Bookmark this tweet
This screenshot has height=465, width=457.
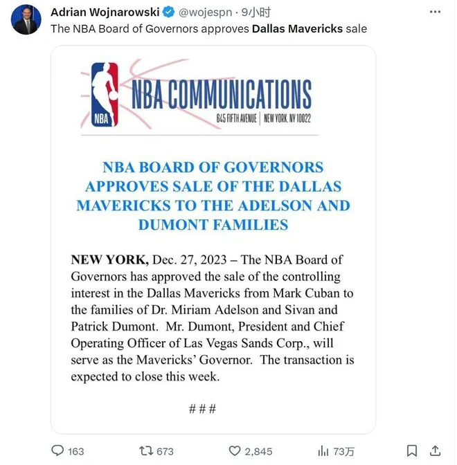coord(411,450)
